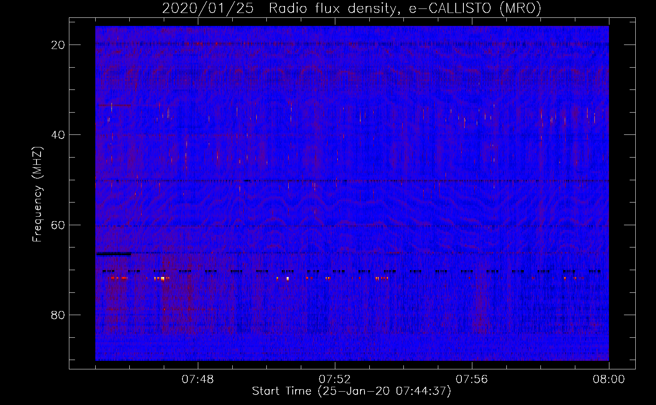Click the '80' frequency tick label
656x405 pixels.
click(58, 315)
